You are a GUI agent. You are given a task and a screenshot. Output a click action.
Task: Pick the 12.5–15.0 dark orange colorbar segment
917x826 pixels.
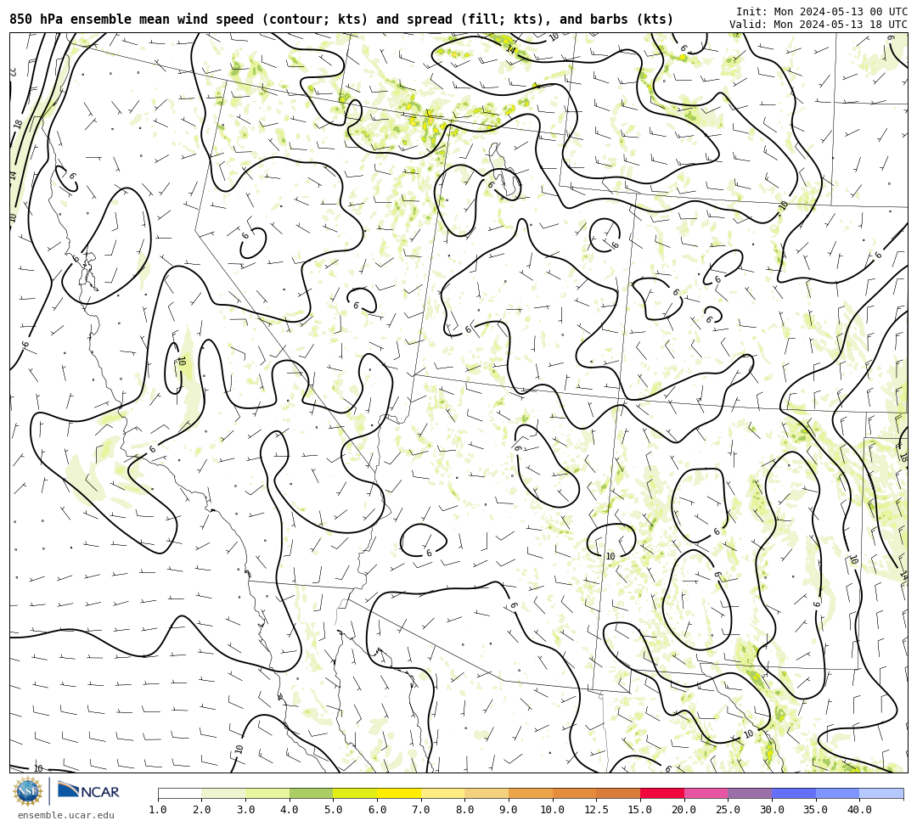click(x=618, y=793)
